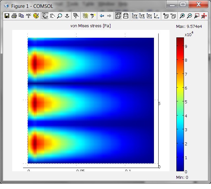Toggle the Orbit/Rotate tool
The image size is (211, 189).
click(45, 16)
